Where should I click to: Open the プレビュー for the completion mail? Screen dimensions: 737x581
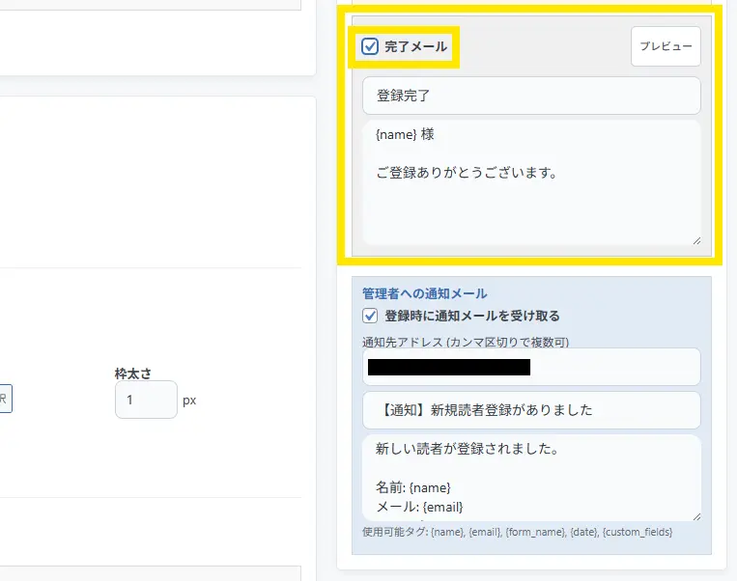(666, 46)
